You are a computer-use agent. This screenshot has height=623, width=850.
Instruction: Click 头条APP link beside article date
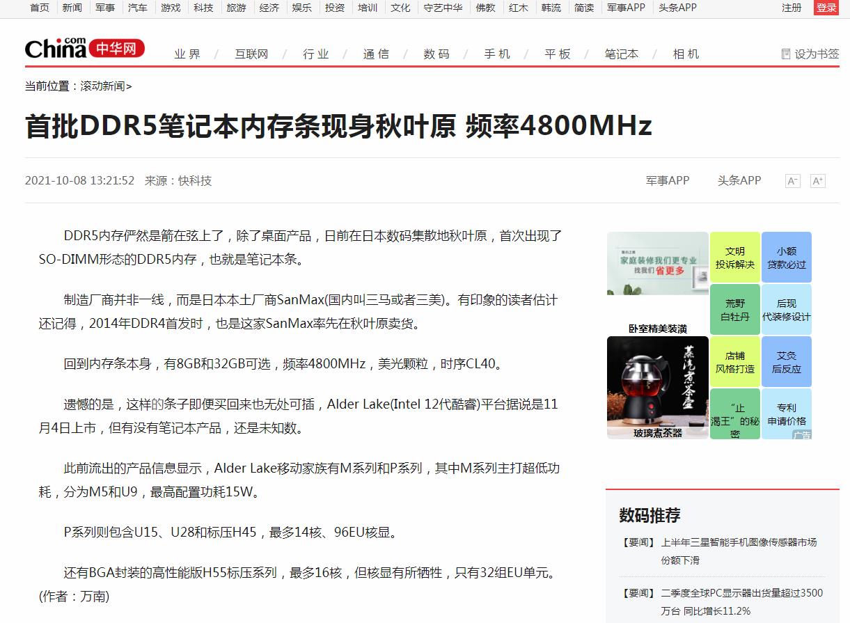739,180
